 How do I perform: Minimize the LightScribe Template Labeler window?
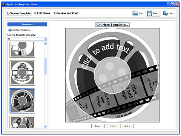point(169,5)
